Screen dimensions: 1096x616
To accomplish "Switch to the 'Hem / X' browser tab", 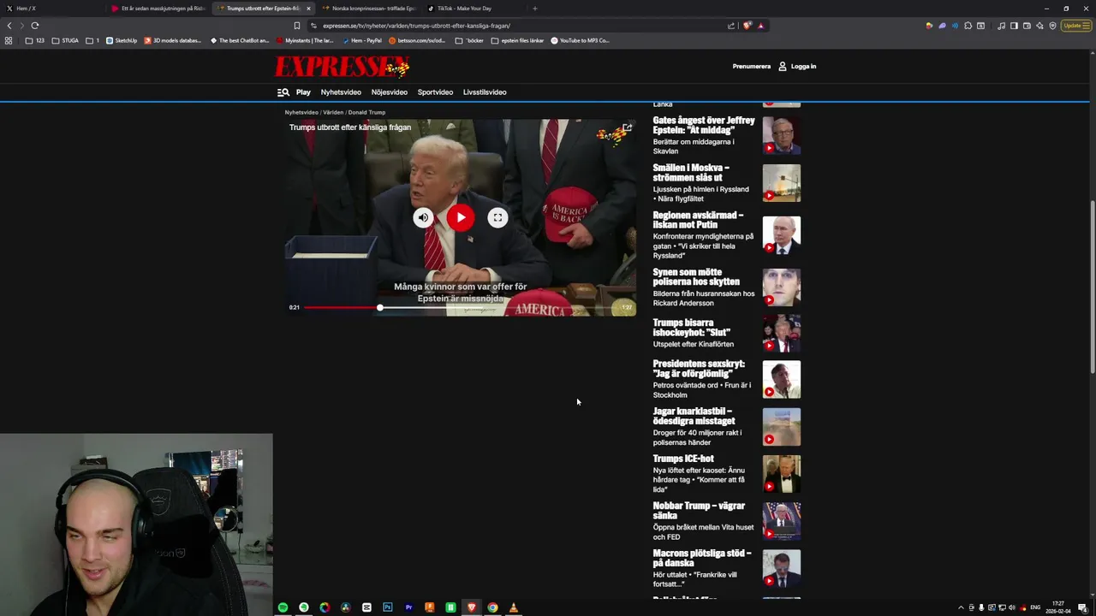I will tap(51, 9).
